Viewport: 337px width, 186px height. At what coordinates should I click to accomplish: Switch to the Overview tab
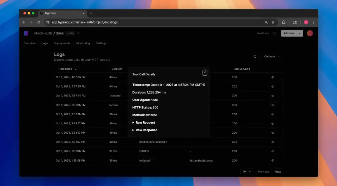pos(29,43)
